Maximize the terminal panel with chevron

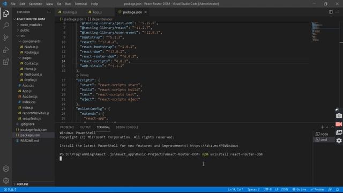click(332, 127)
